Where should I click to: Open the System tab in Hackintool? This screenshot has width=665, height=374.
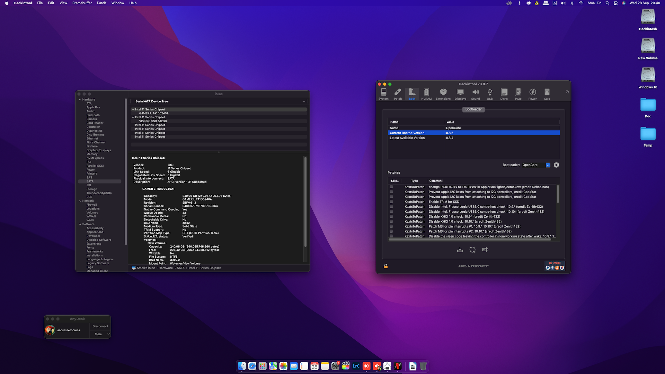point(383,93)
